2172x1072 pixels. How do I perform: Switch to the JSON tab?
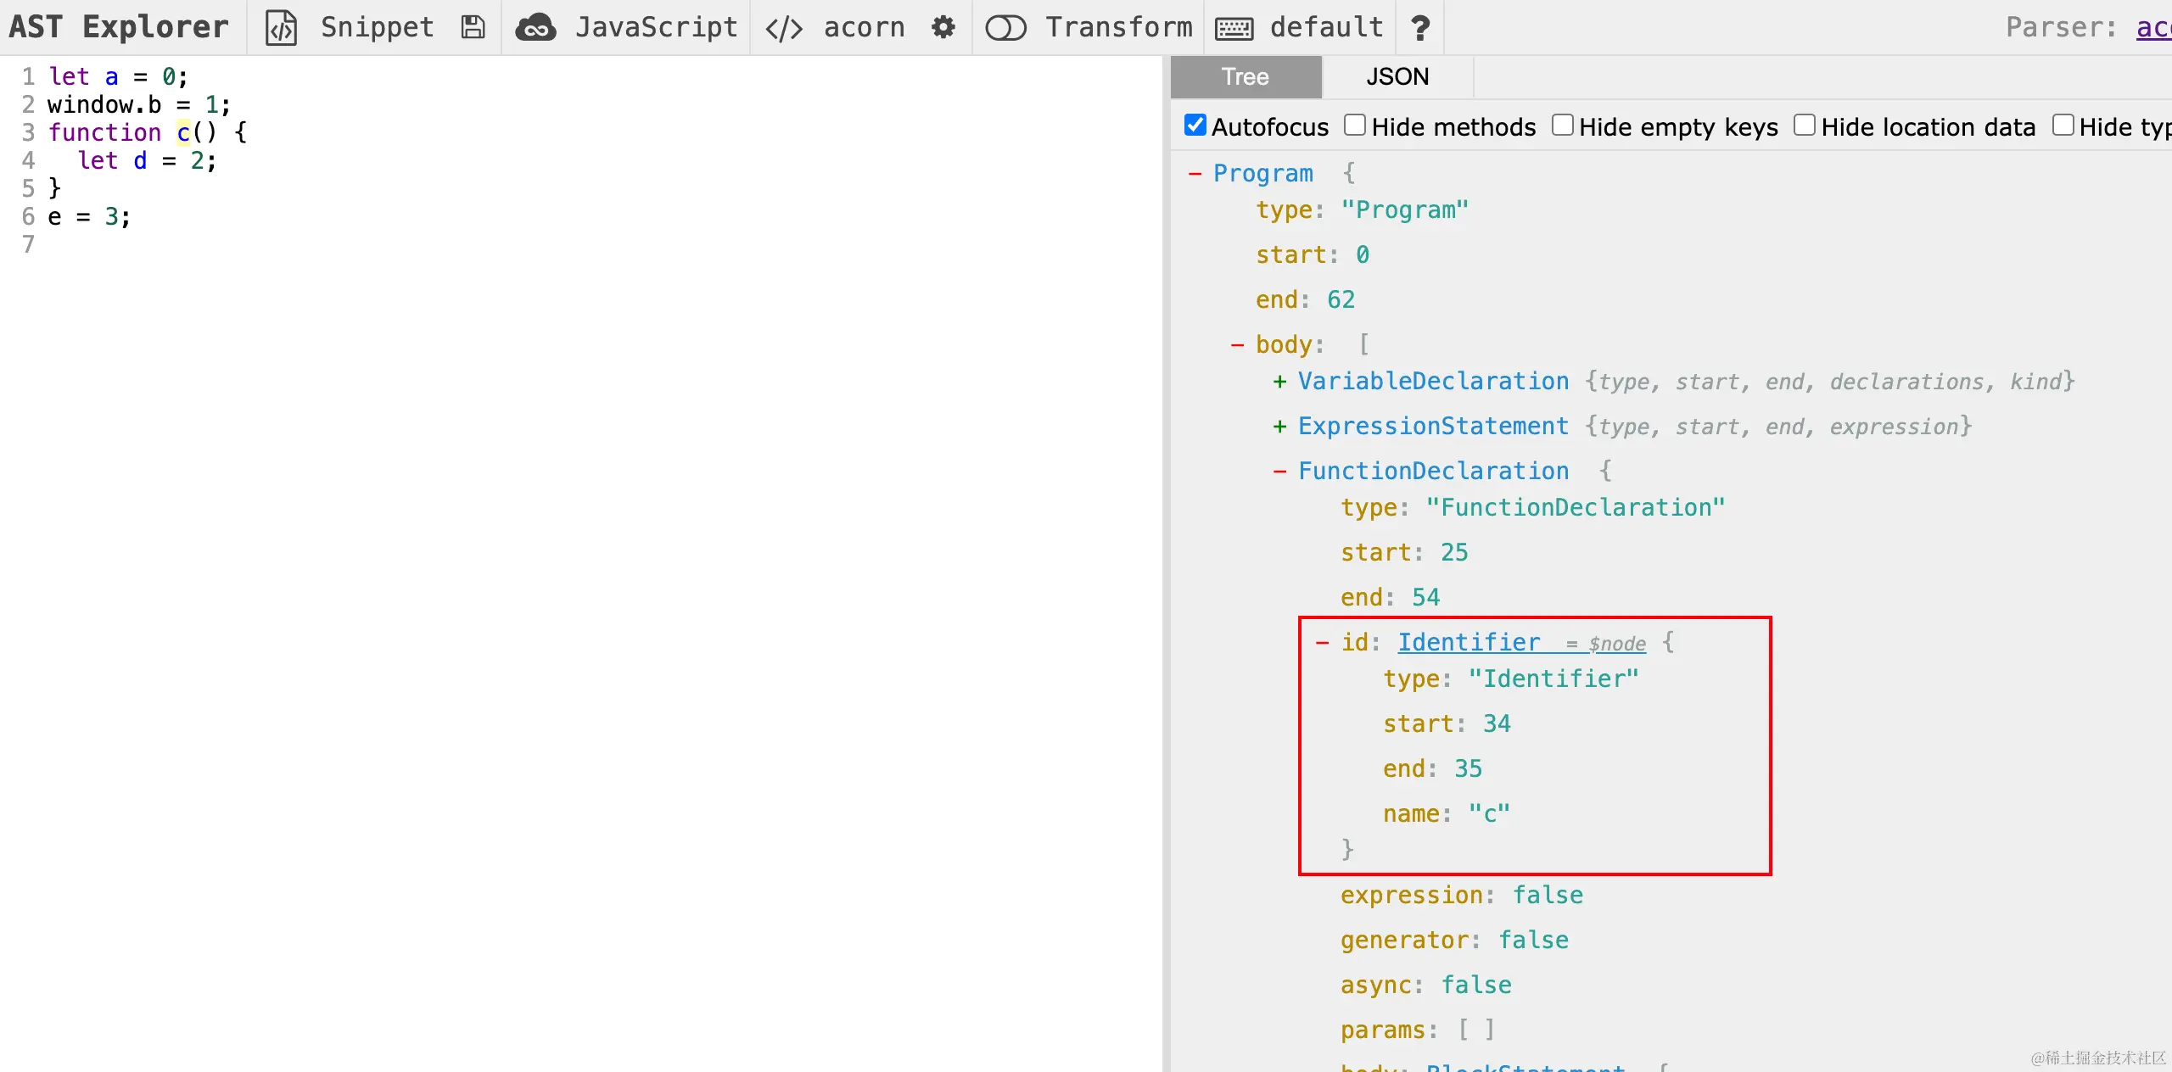1397,77
